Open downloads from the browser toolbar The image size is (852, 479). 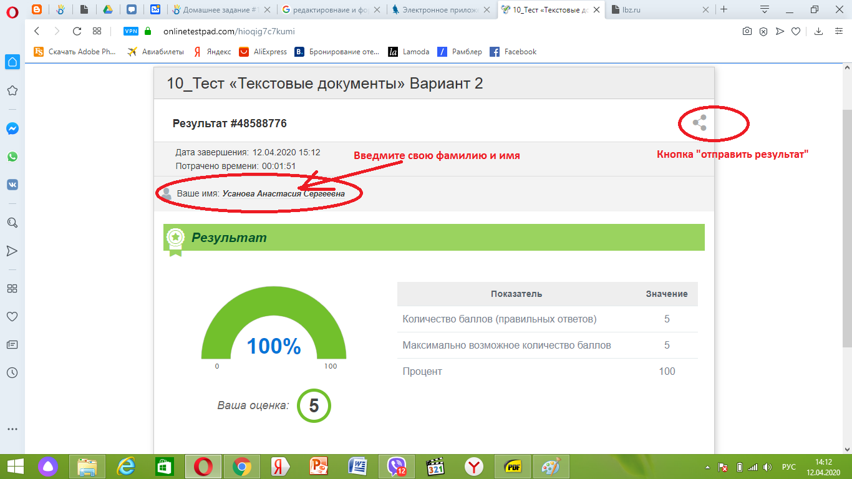coord(818,30)
